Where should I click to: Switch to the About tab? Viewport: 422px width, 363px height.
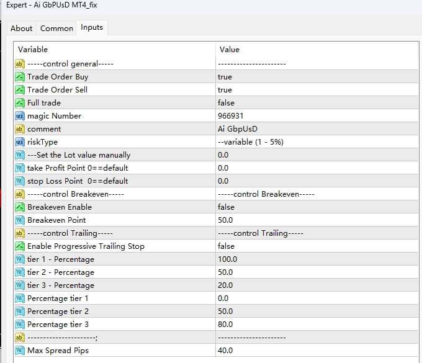pos(22,29)
